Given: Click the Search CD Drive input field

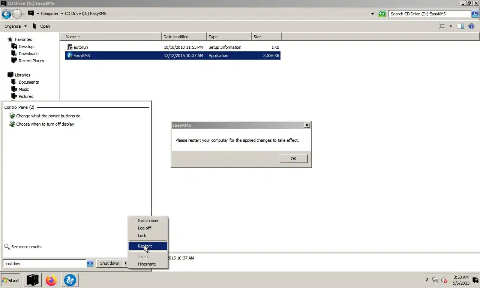Looking at the screenshot, I should tap(429, 14).
